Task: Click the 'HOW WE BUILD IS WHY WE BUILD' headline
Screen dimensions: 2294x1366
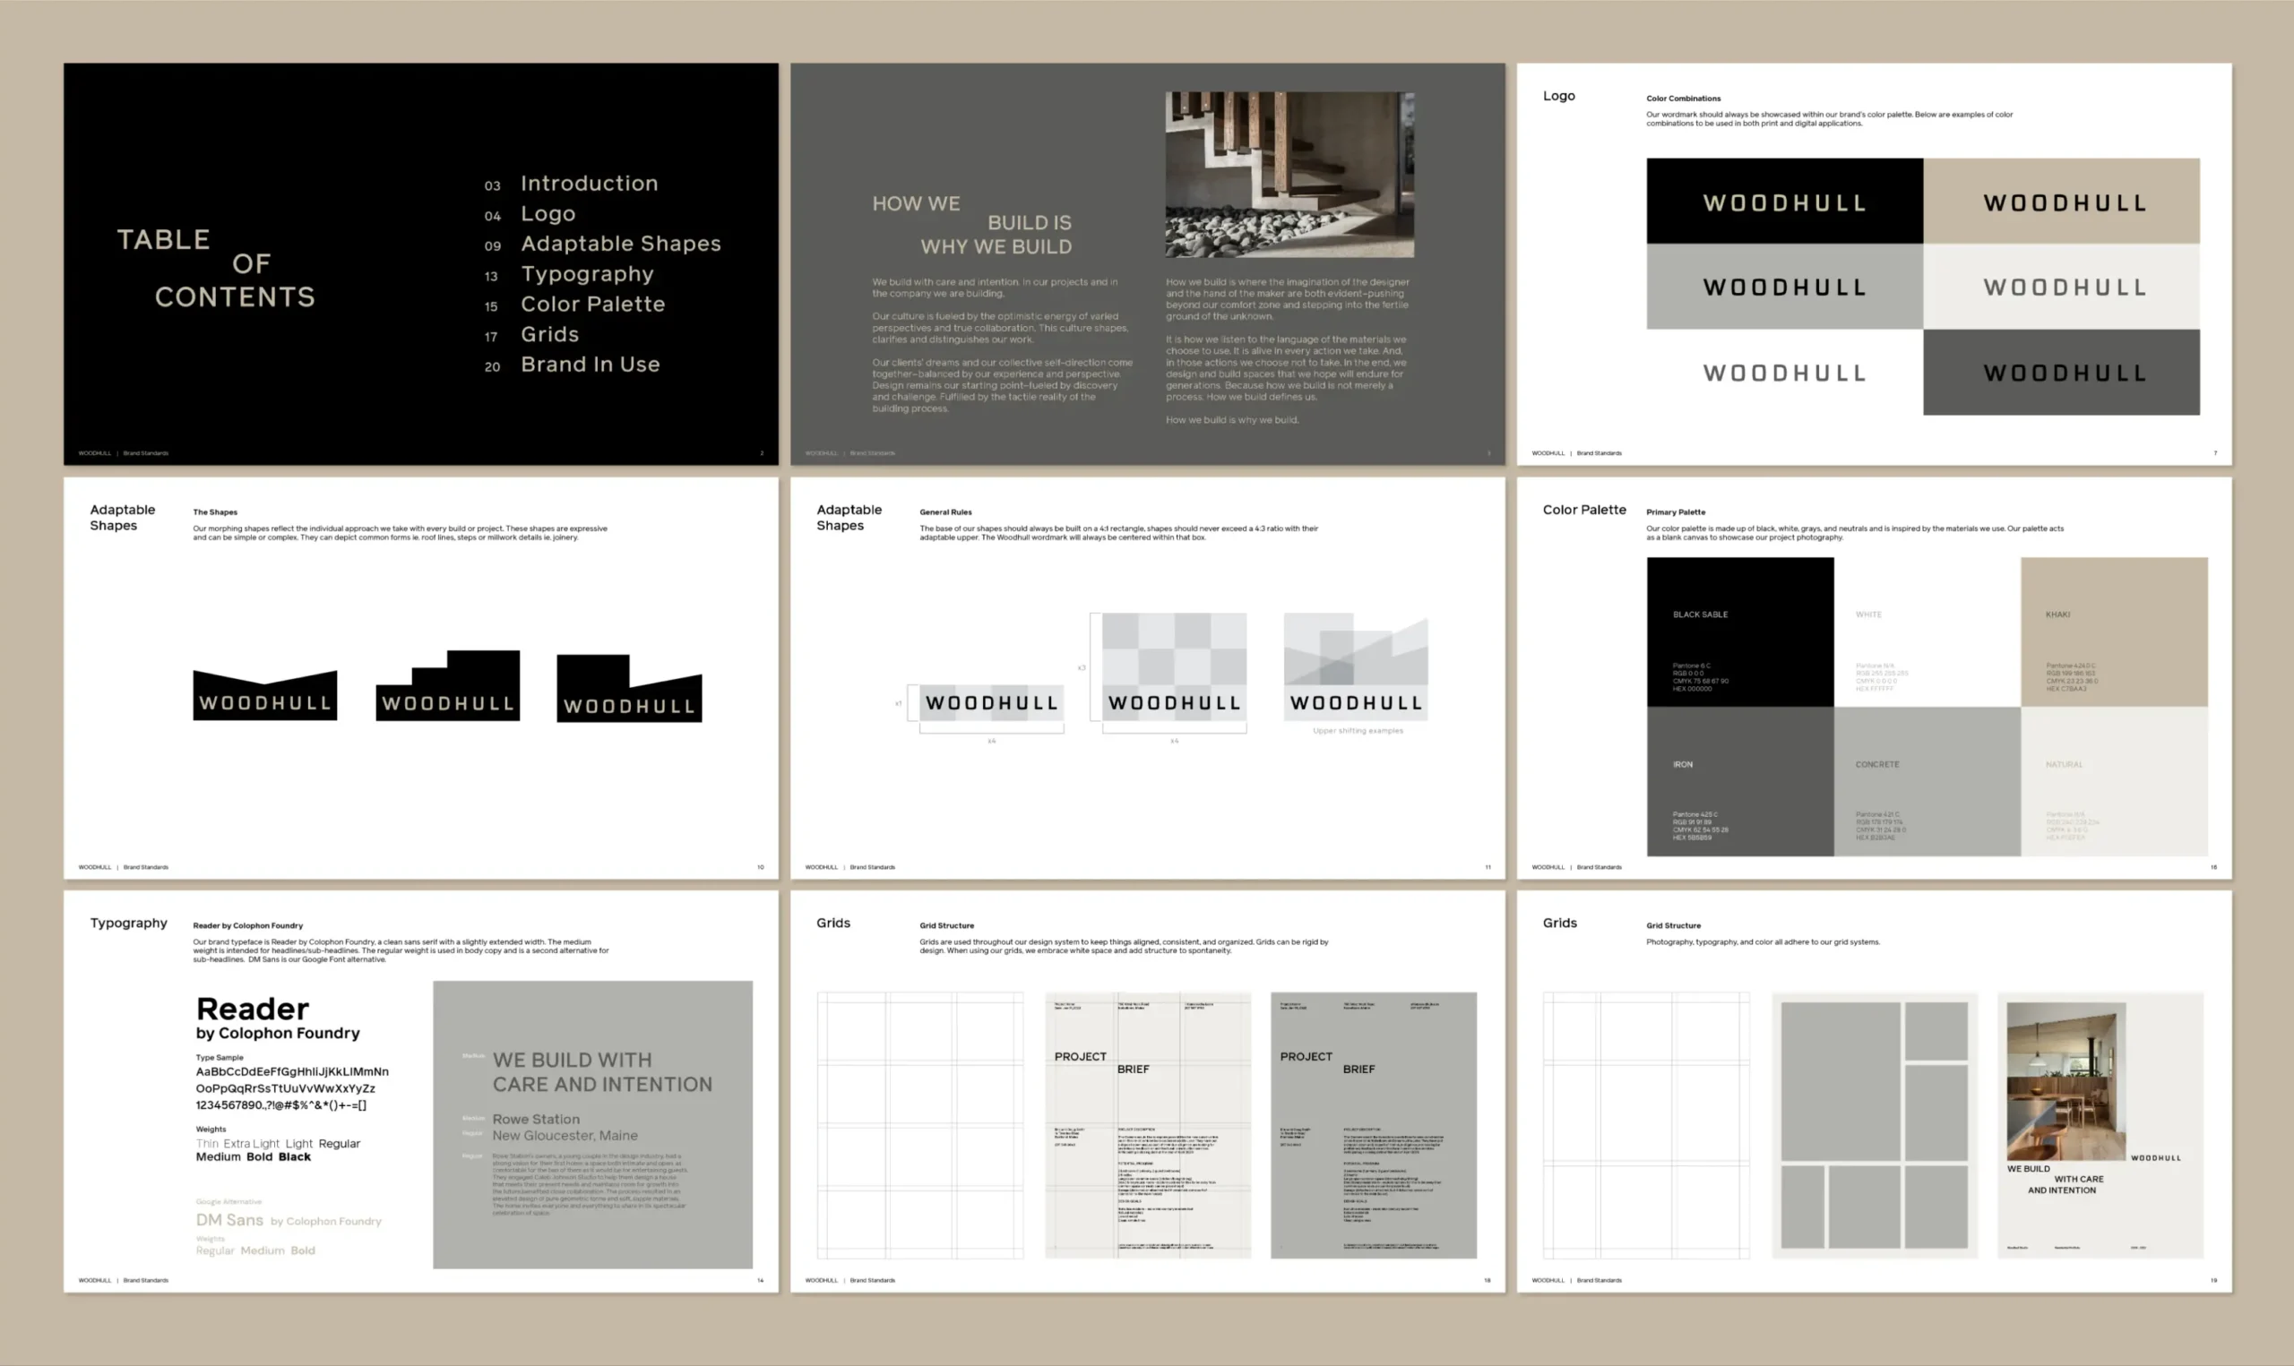Action: point(972,225)
